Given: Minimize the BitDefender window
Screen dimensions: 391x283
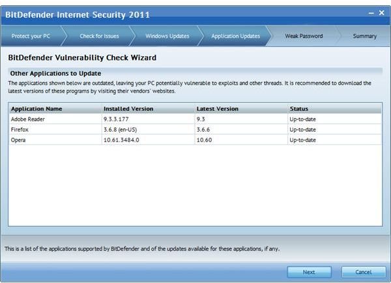Looking at the screenshot, I should tap(371, 13).
